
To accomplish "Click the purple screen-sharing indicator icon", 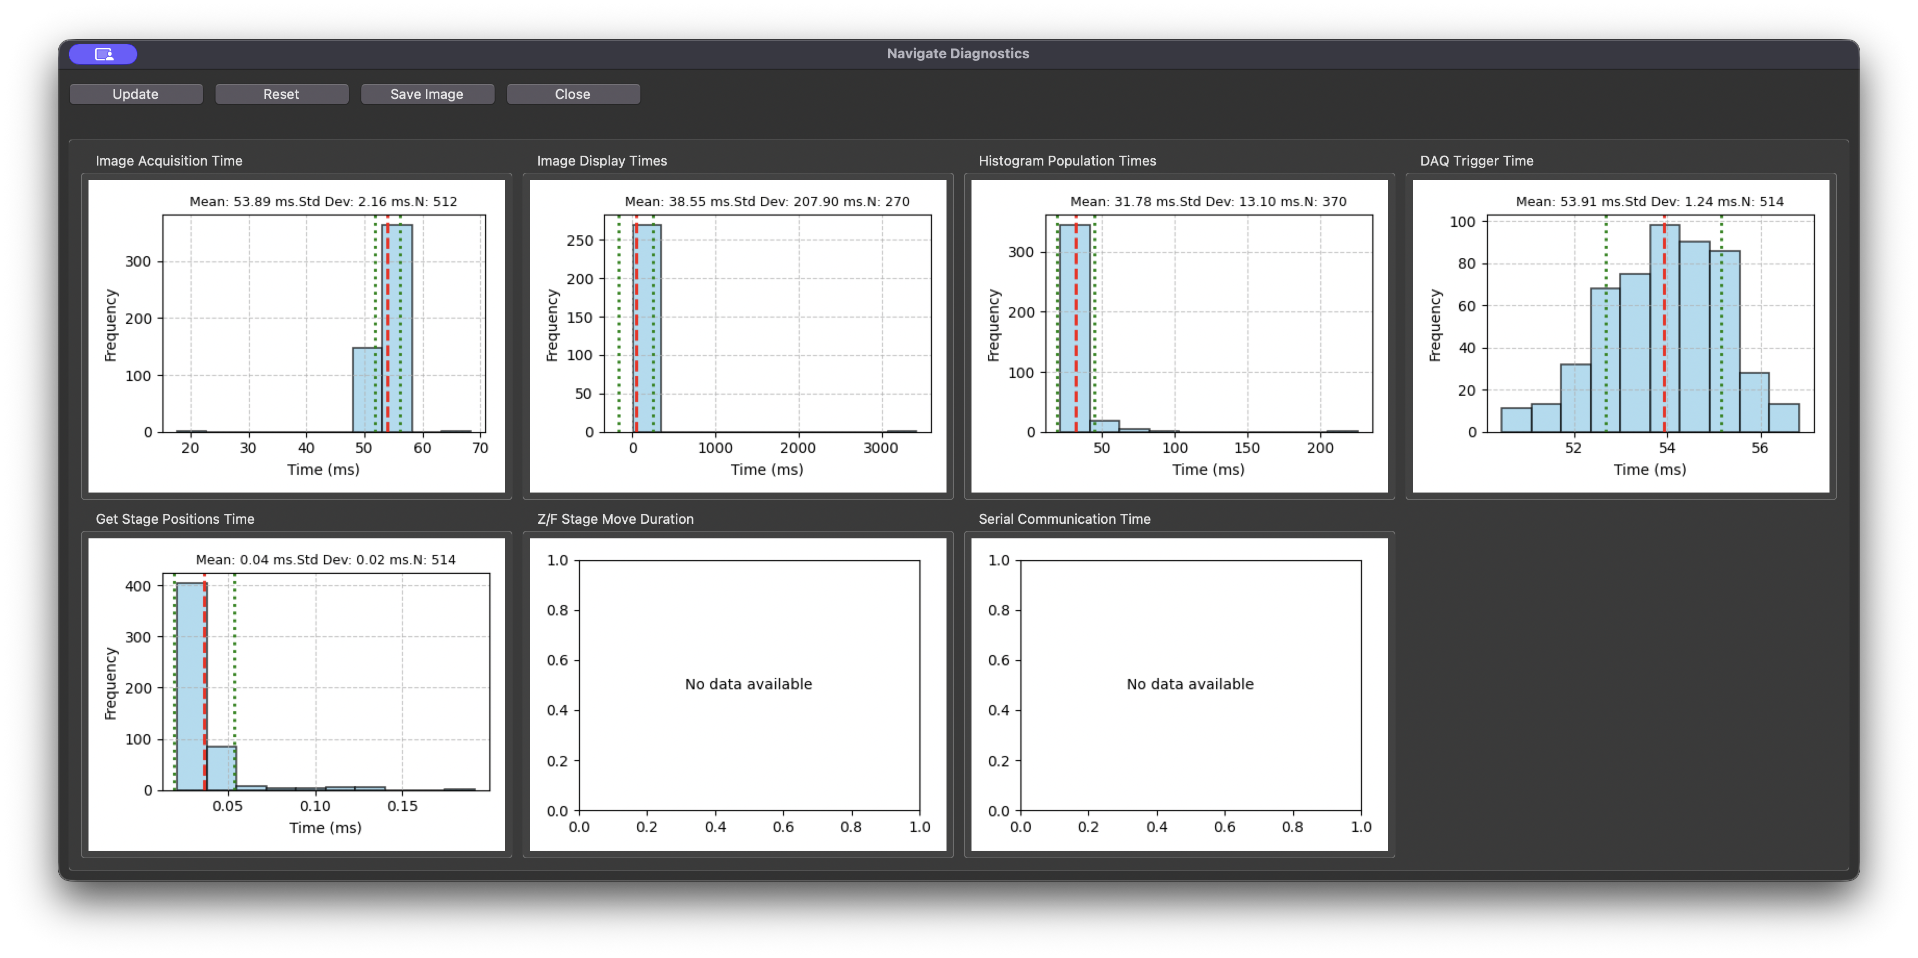I will (x=103, y=54).
